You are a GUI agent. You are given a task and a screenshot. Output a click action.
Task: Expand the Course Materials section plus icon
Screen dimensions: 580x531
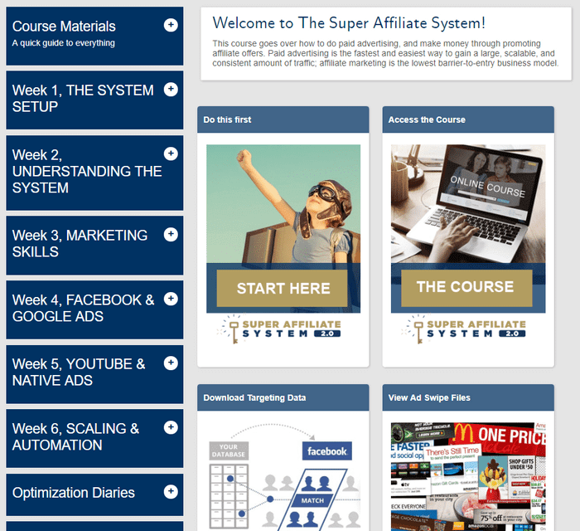171,25
